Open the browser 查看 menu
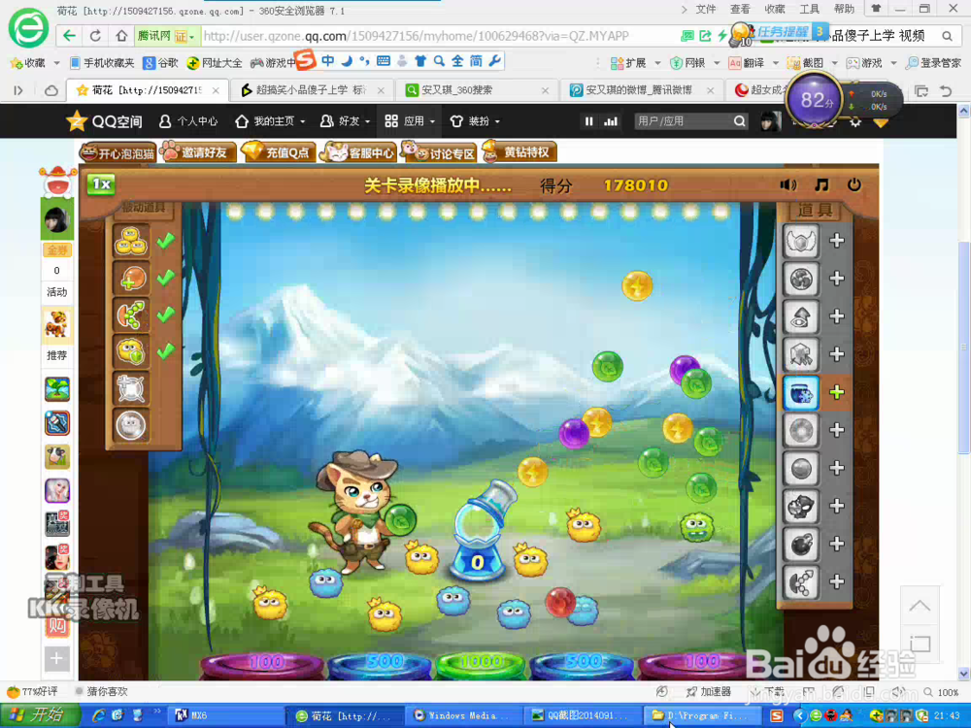Viewport: 971px width, 728px height. pyautogui.click(x=740, y=10)
